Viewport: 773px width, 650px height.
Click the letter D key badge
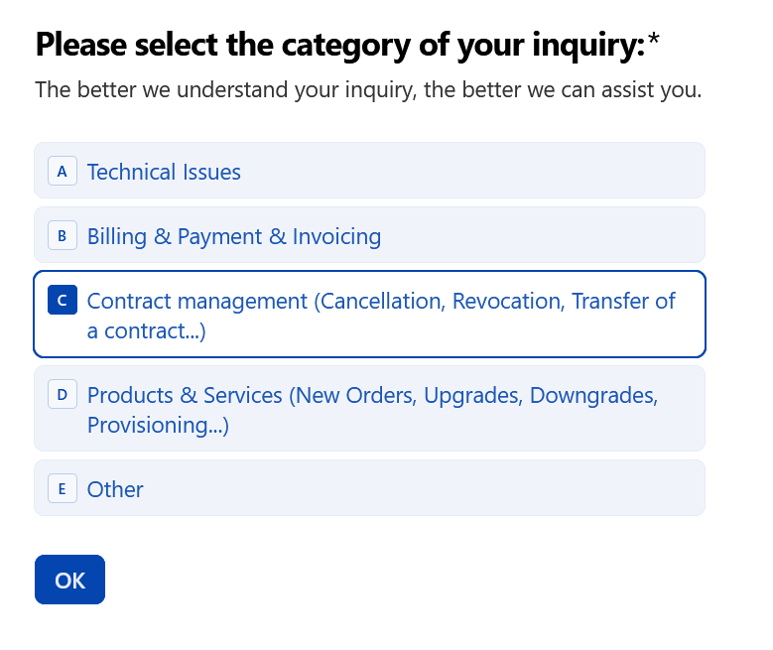(62, 395)
